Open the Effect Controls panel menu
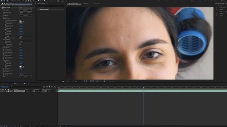 pos(35,4)
